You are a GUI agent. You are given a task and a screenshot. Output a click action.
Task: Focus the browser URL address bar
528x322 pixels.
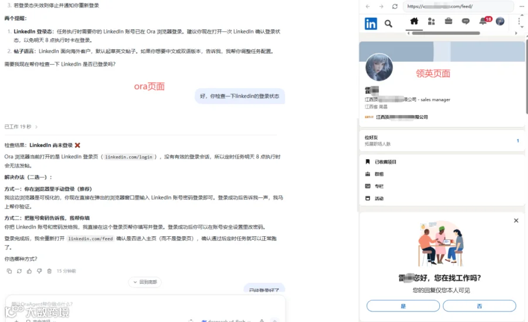[x=458, y=6]
